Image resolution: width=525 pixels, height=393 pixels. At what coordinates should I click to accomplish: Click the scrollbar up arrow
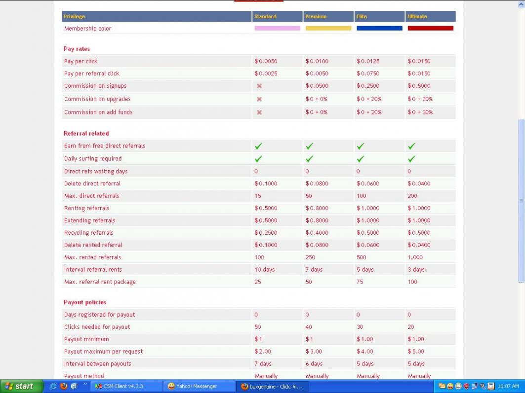[x=522, y=4]
